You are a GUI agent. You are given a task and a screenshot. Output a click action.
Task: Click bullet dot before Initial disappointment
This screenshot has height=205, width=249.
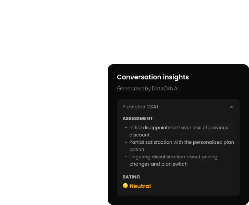(x=126, y=128)
